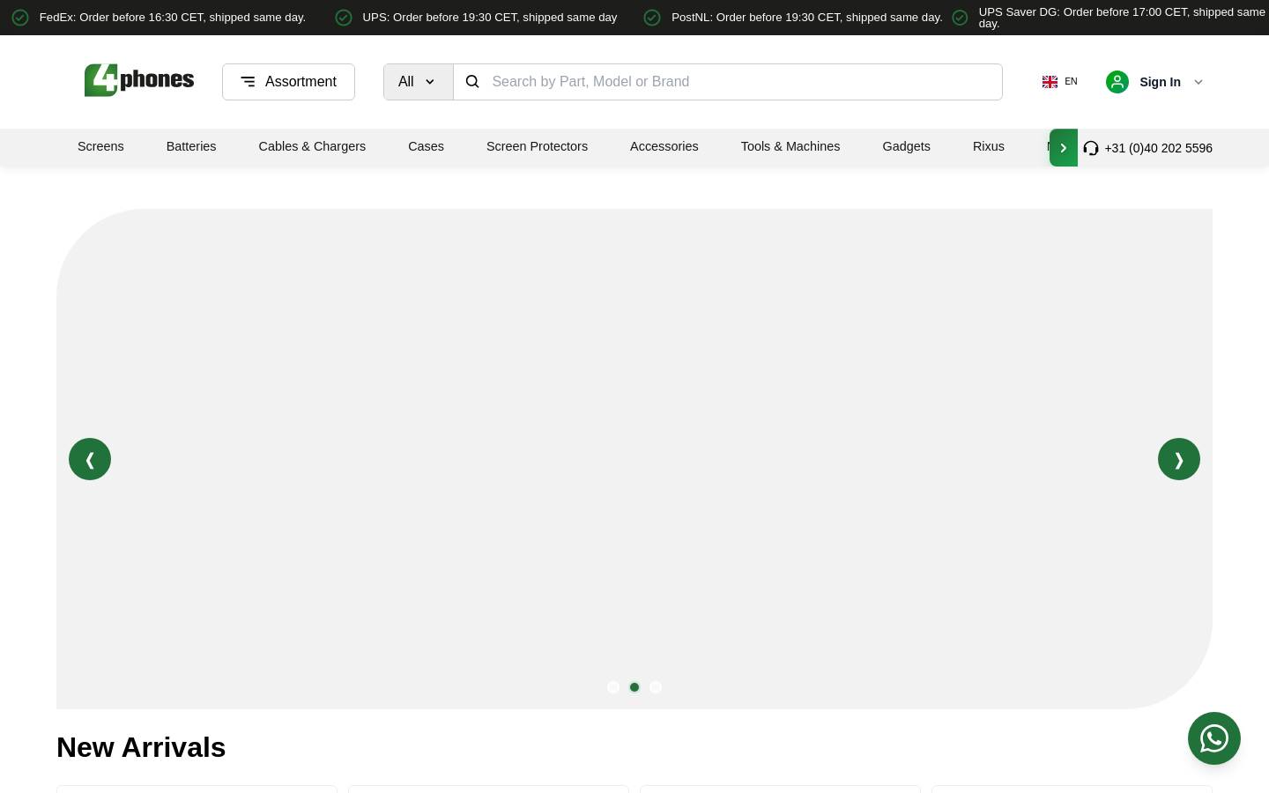Click UPS Saver DG shipping notice text
Viewport: 1269px width, 793px height.
(x=1122, y=18)
